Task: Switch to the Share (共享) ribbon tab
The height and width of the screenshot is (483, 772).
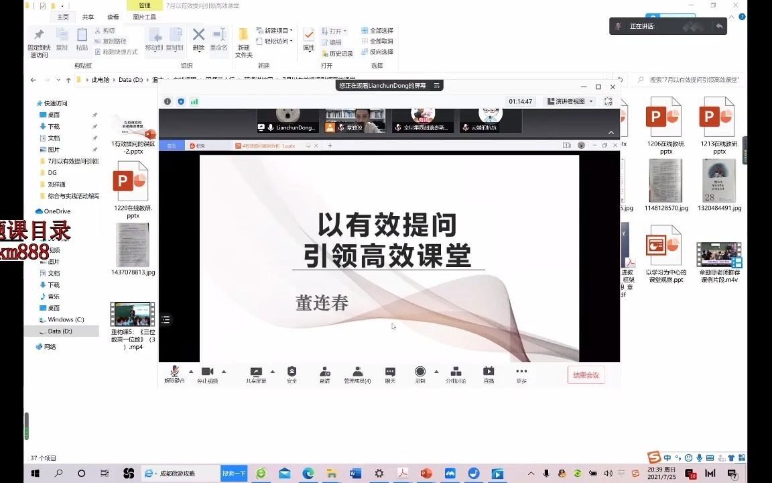Action: point(88,17)
